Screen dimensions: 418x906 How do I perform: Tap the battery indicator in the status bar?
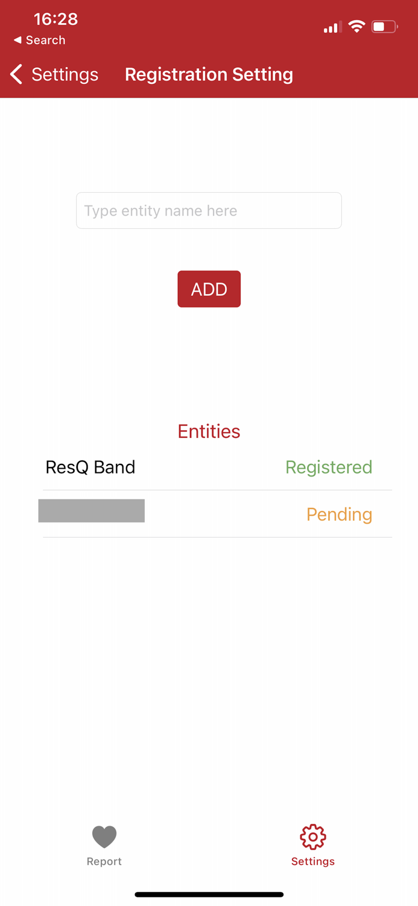(384, 27)
